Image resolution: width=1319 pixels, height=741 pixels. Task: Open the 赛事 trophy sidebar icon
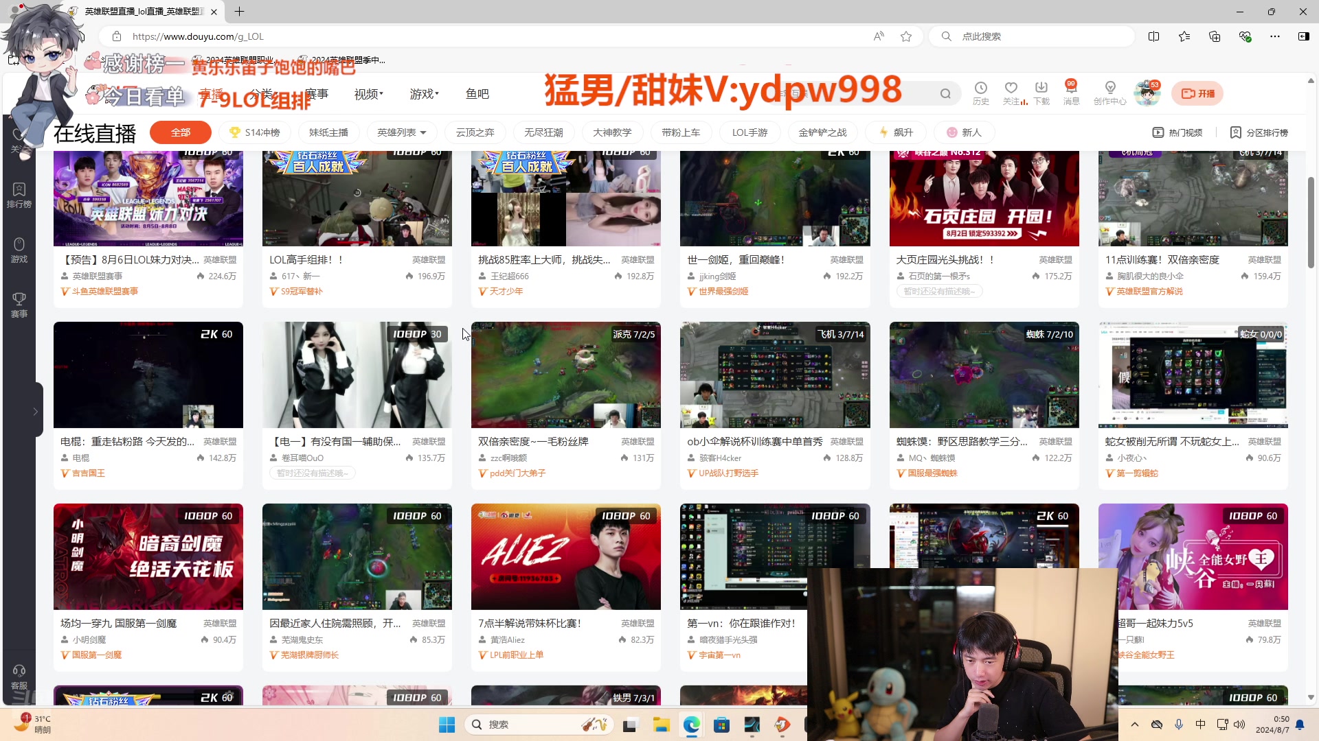[19, 305]
